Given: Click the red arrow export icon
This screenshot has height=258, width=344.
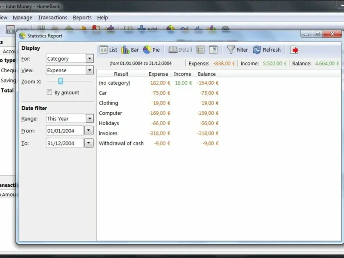Looking at the screenshot, I should [294, 50].
